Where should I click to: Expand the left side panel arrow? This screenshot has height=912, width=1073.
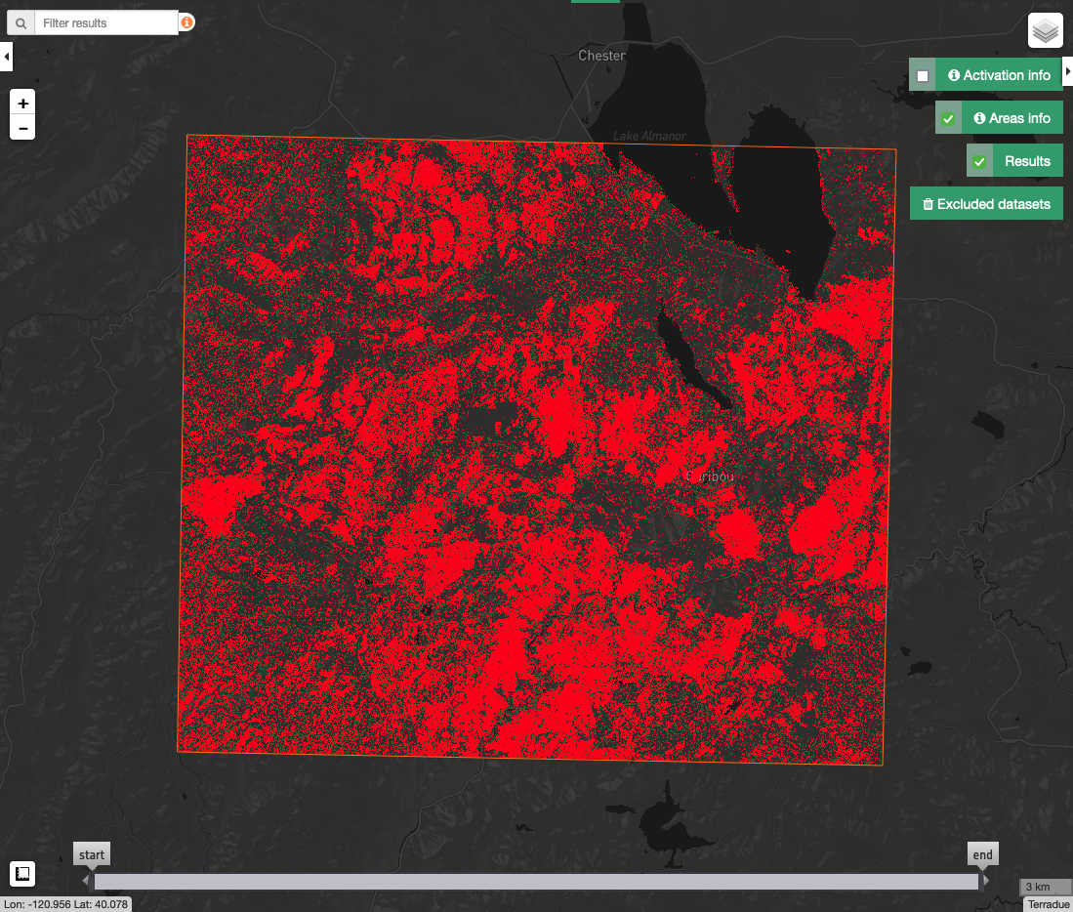(6, 57)
